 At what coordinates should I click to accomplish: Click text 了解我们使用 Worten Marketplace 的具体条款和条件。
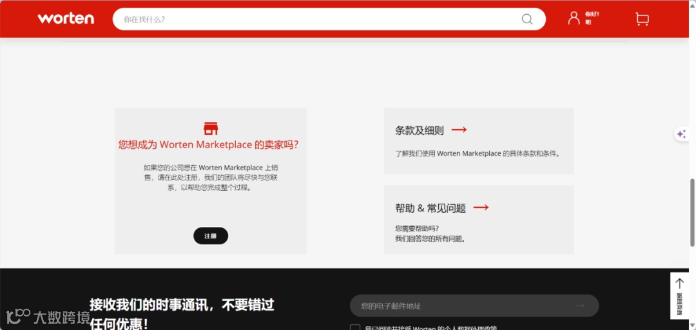click(x=478, y=153)
